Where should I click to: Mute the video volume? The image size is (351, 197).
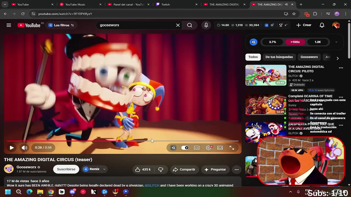pos(24,148)
